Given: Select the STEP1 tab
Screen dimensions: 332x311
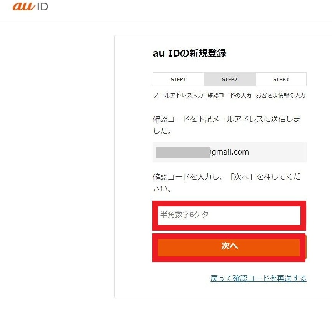Looking at the screenshot, I should click(178, 79).
